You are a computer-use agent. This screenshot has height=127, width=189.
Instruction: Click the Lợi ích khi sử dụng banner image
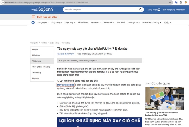click(x=100, y=122)
